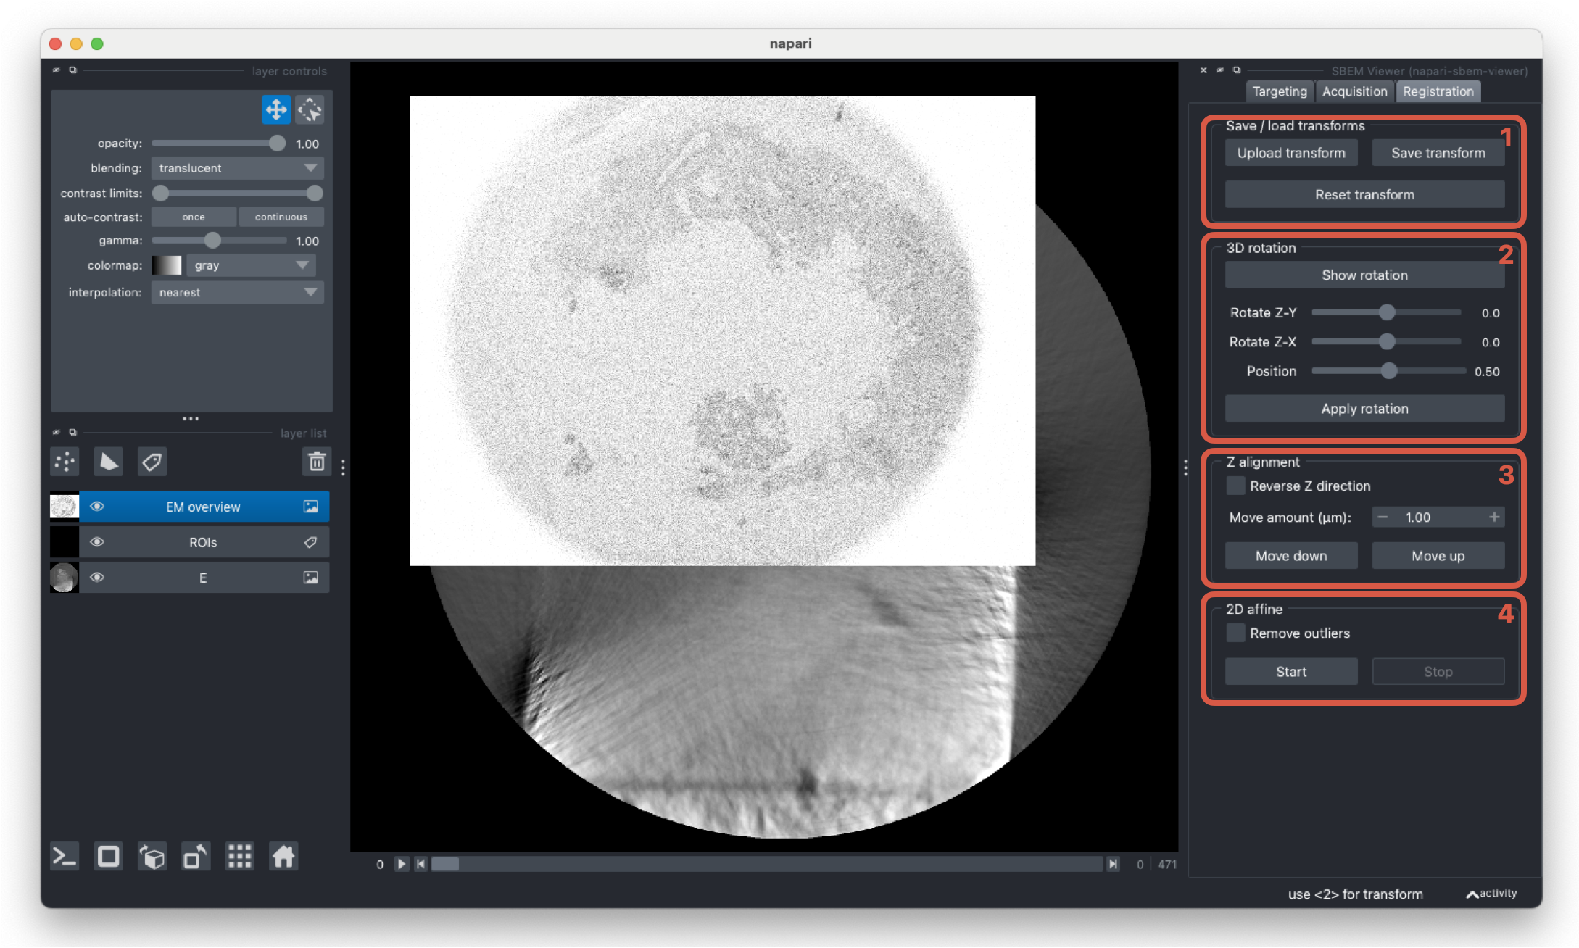The image size is (1579, 948).
Task: Delete selected layer with trash icon
Action: click(x=317, y=462)
